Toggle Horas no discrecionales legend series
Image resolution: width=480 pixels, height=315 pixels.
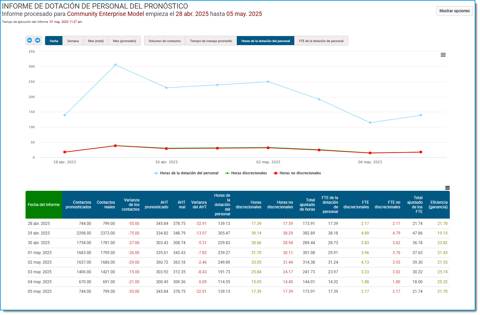point(297,173)
